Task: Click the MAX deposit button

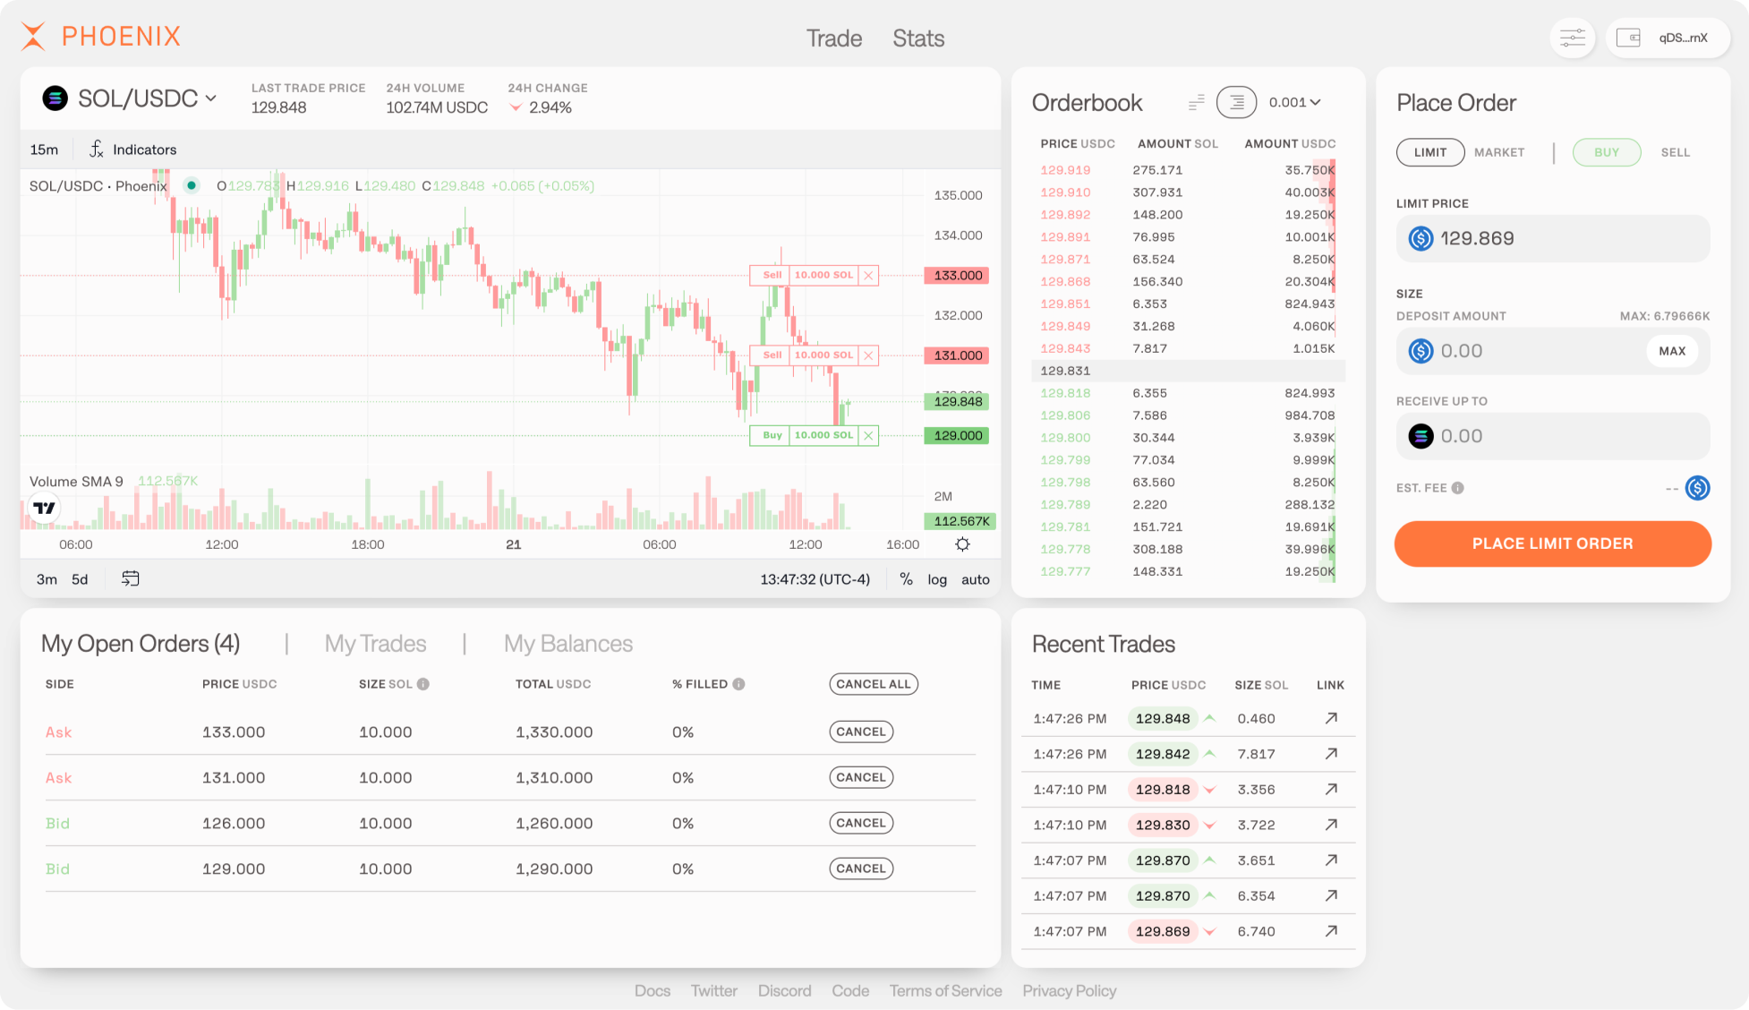Action: click(x=1672, y=351)
